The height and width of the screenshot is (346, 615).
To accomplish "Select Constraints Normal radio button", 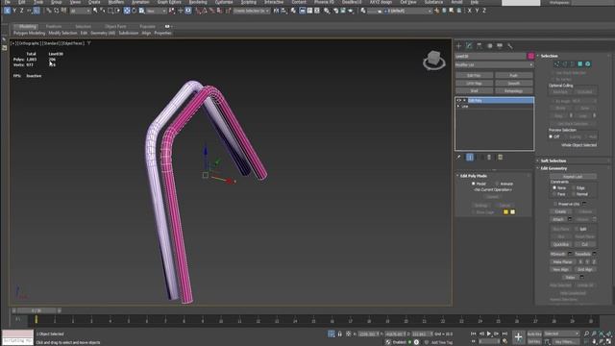I will pos(574,194).
